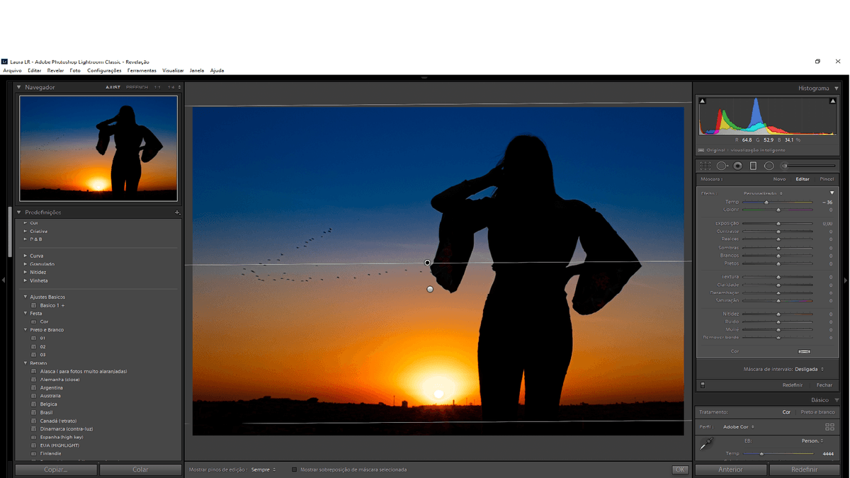
Task: Toggle shadow clipping indicator in histogram
Action: (703, 101)
